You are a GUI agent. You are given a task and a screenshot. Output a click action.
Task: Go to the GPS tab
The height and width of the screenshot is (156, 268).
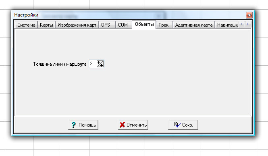point(107,25)
